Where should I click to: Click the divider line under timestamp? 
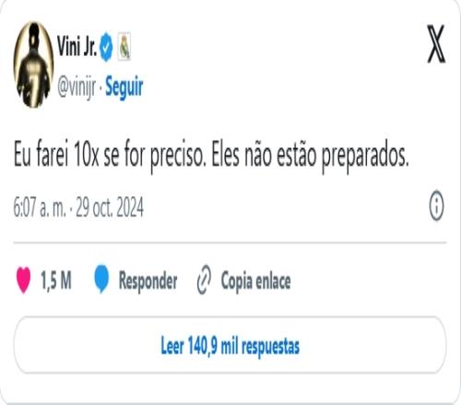pos(230,243)
